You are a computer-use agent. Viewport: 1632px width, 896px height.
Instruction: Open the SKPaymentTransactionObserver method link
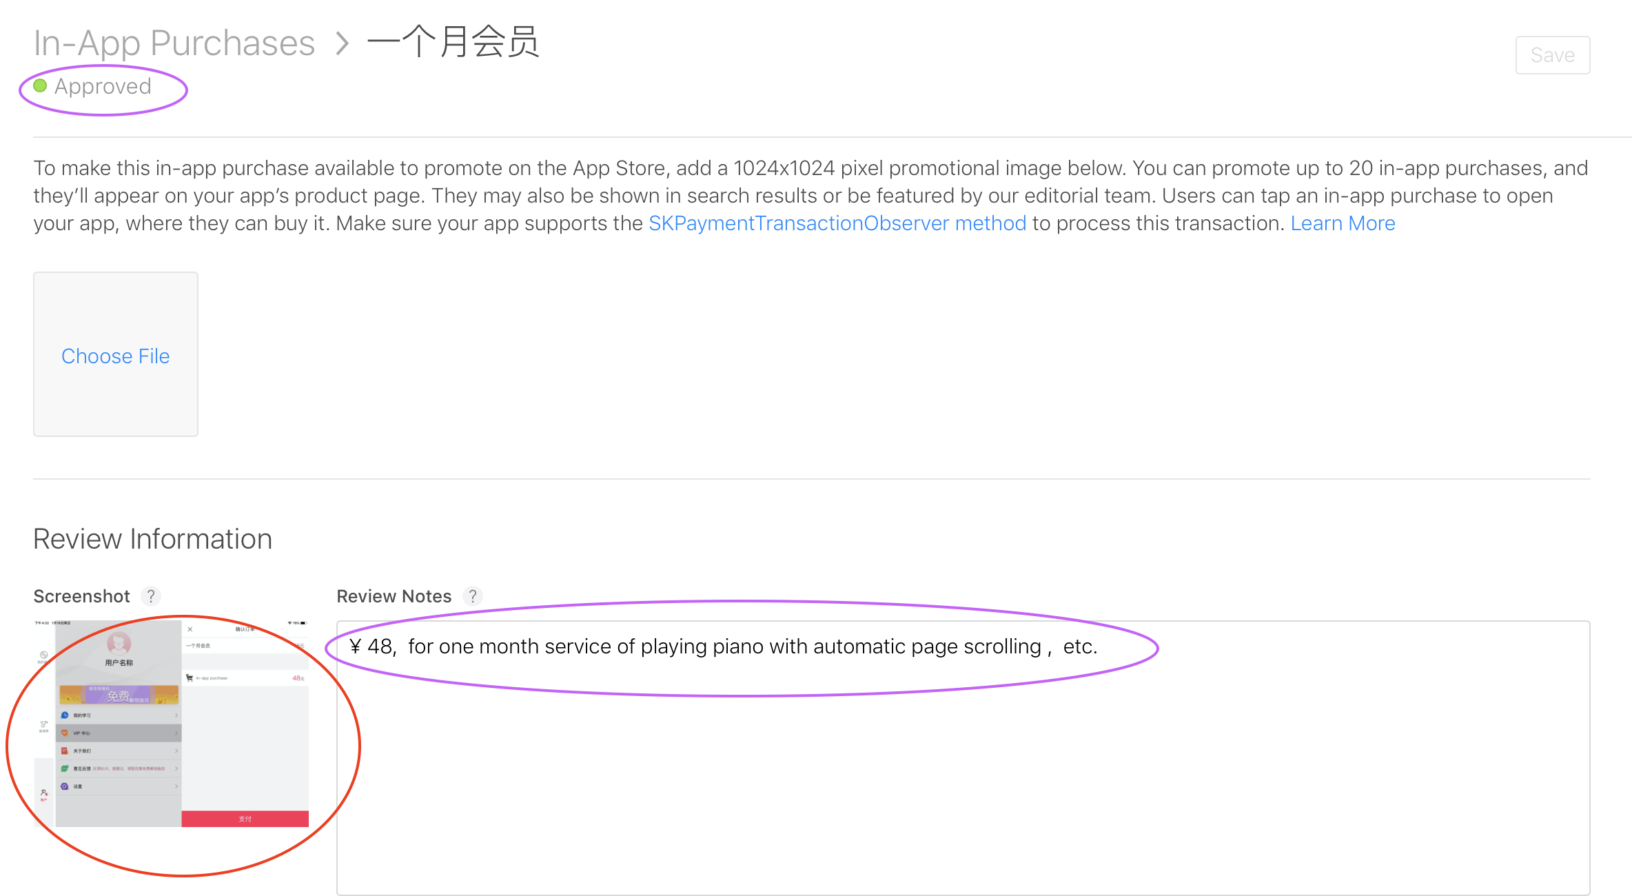point(837,223)
